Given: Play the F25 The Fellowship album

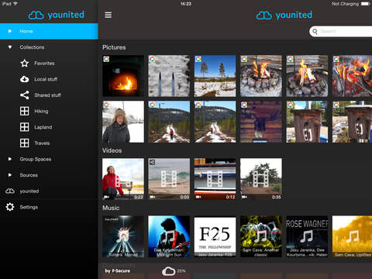Looking at the screenshot, I should pyautogui.click(x=215, y=236).
